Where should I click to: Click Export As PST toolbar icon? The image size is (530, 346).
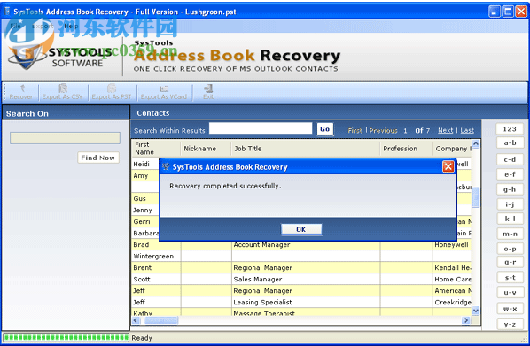tap(112, 92)
